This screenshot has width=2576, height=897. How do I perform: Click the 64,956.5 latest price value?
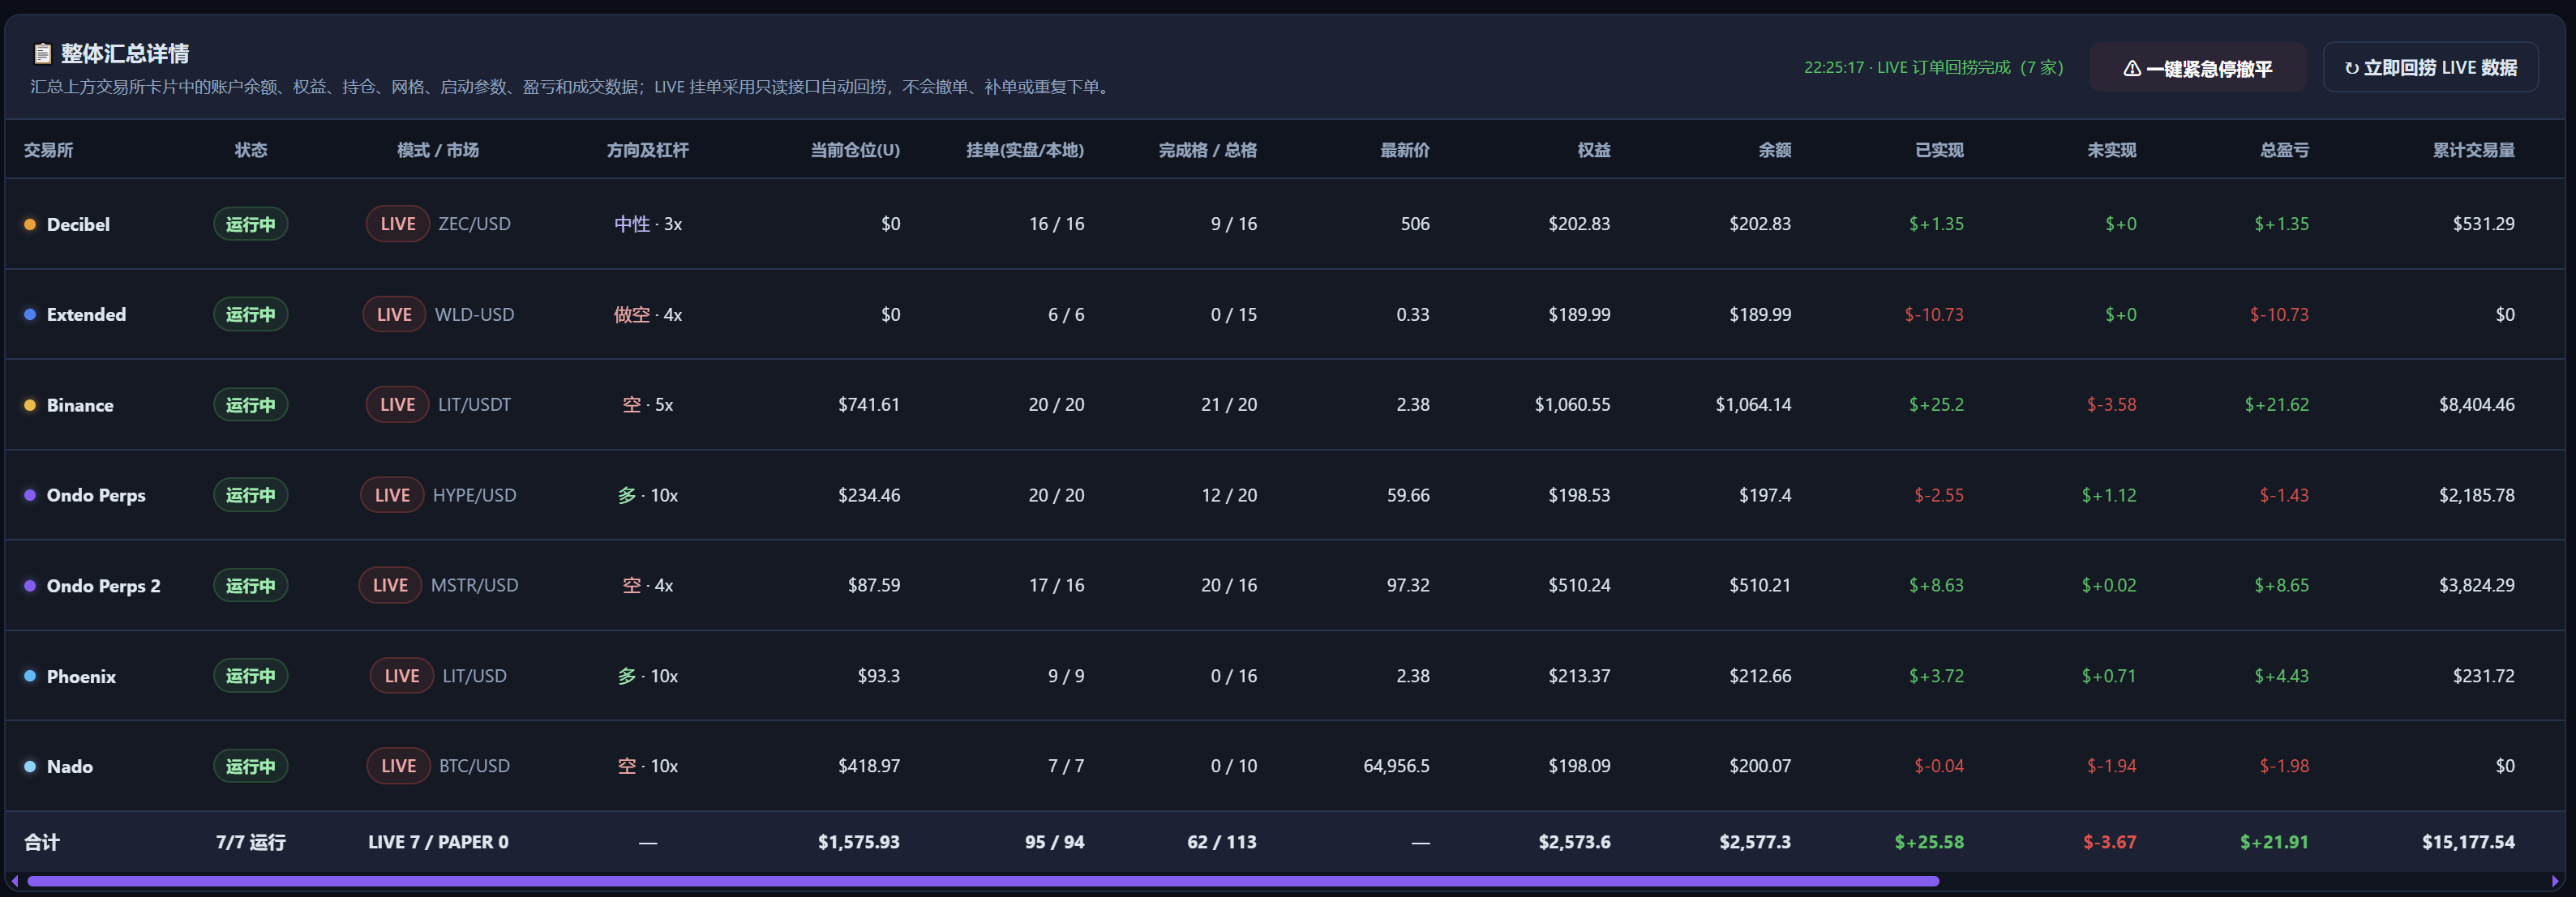coord(1396,767)
